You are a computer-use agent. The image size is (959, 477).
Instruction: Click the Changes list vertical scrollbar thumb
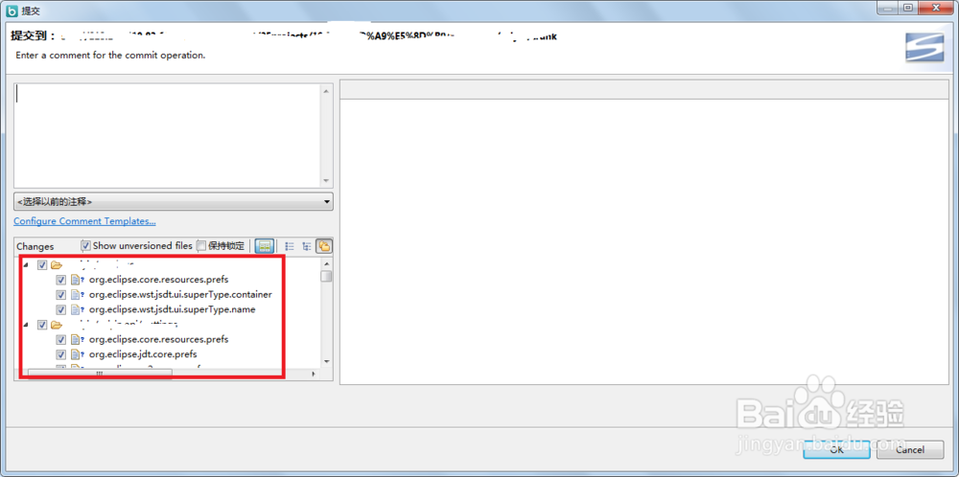click(x=327, y=276)
